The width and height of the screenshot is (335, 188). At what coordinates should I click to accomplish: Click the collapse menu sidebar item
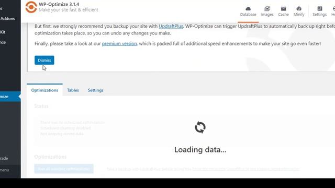(5, 170)
